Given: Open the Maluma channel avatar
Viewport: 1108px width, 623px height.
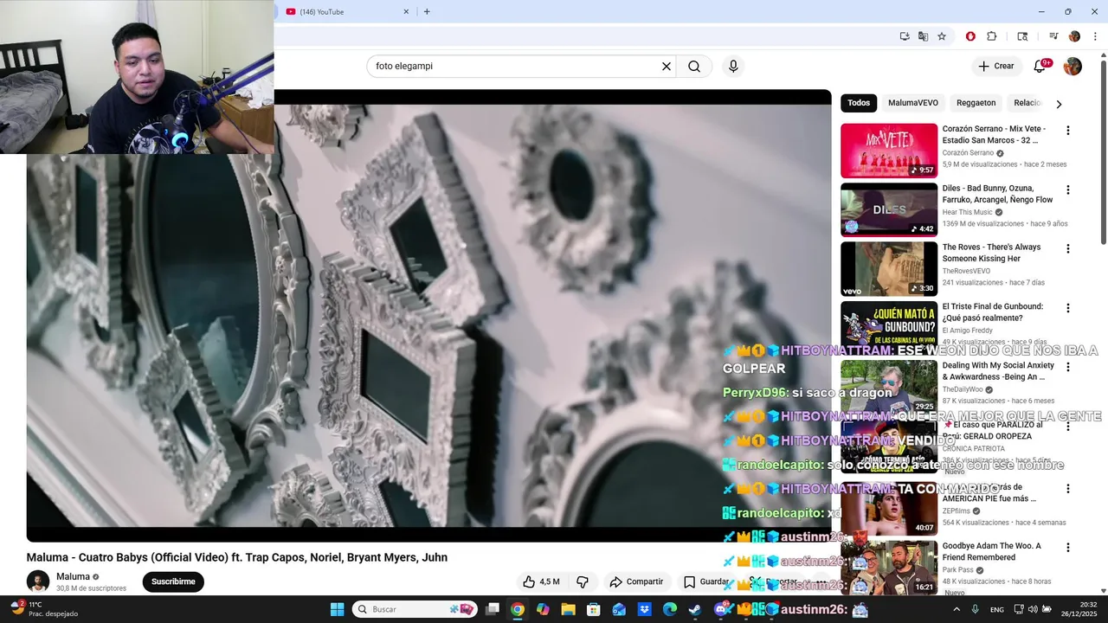Looking at the screenshot, I should 38,581.
